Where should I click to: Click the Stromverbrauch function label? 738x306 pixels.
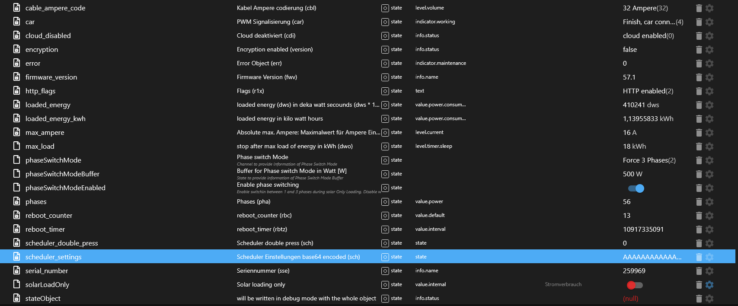tap(563, 284)
